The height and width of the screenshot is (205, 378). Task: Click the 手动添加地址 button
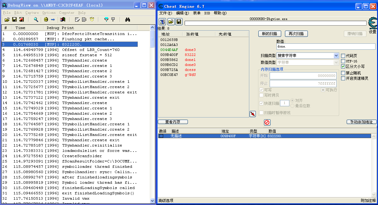click(x=361, y=122)
